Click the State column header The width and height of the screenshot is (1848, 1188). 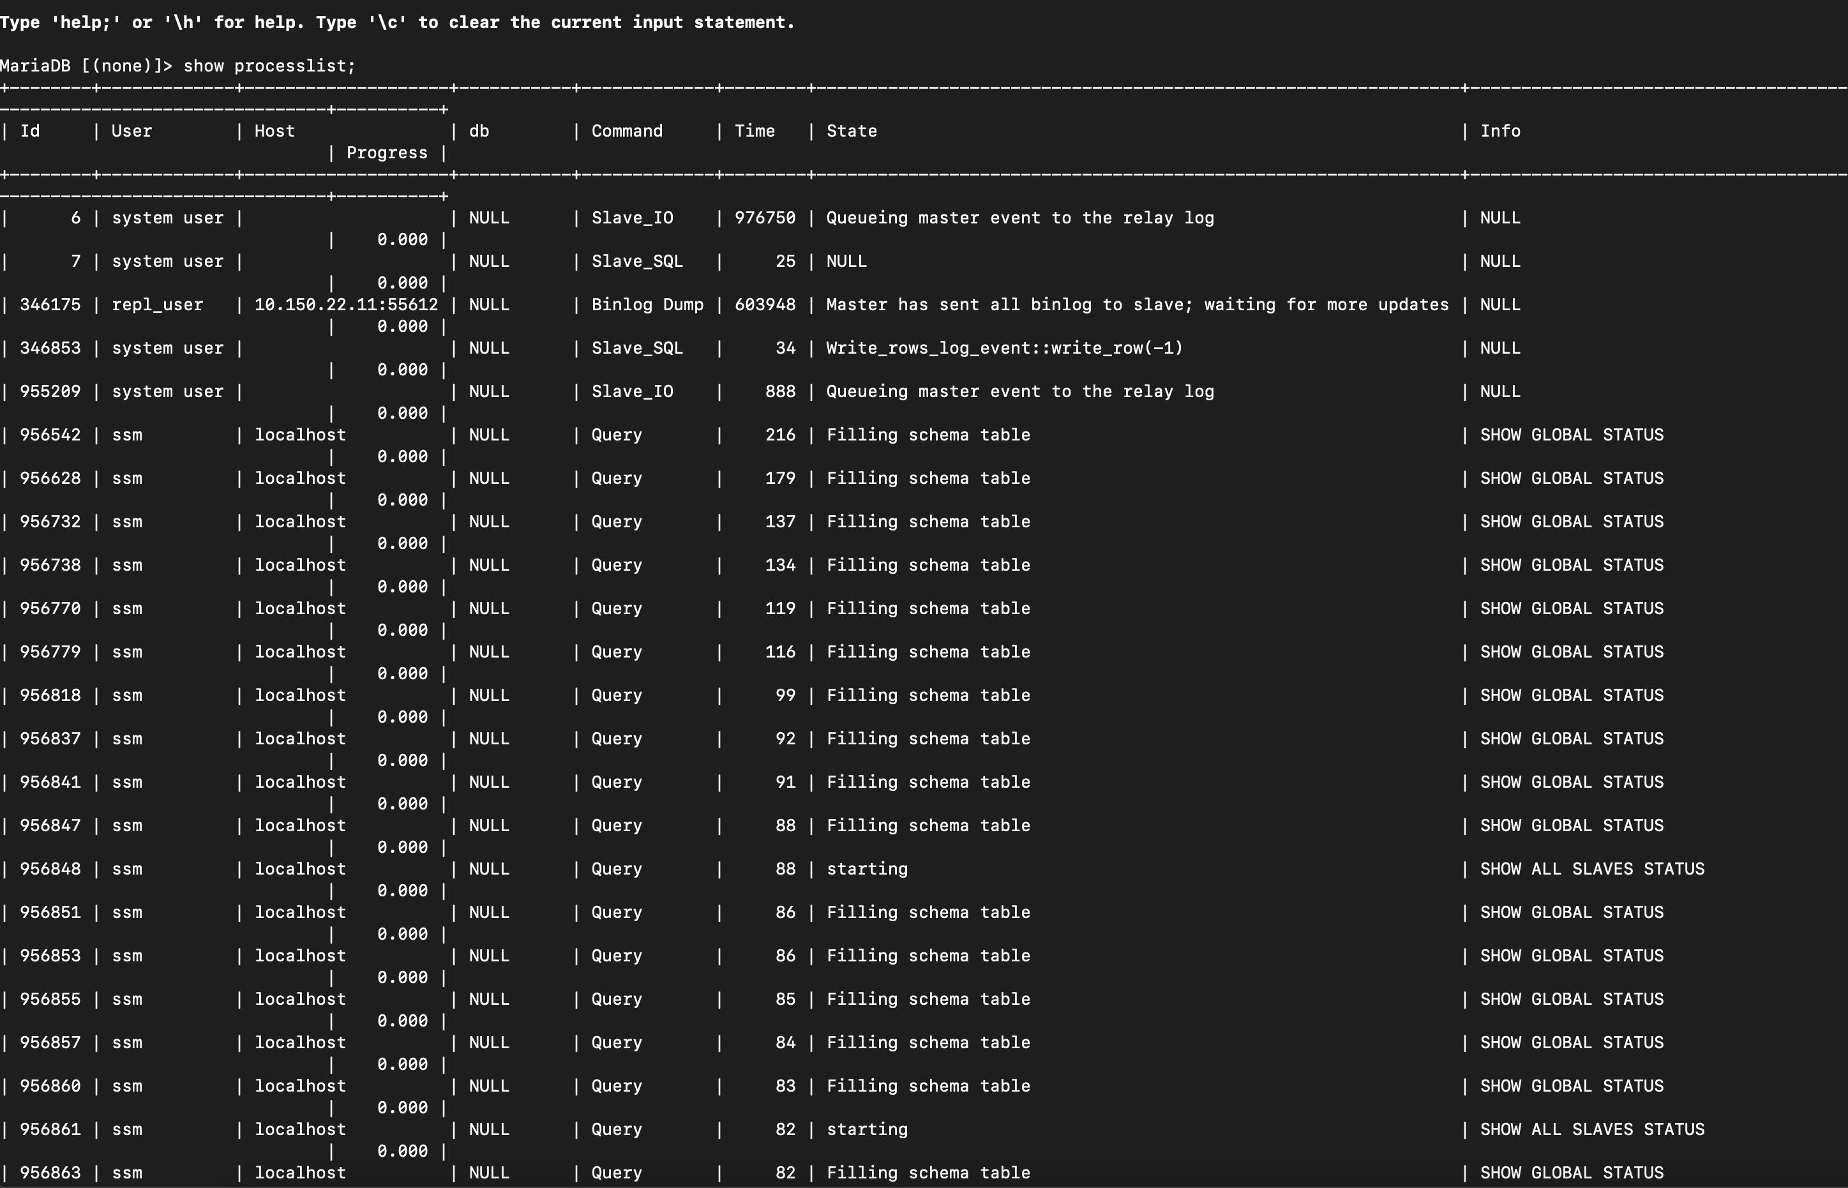851,131
